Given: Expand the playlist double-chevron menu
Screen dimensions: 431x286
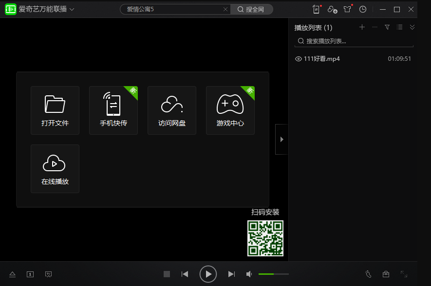Looking at the screenshot, I should pyautogui.click(x=412, y=28).
